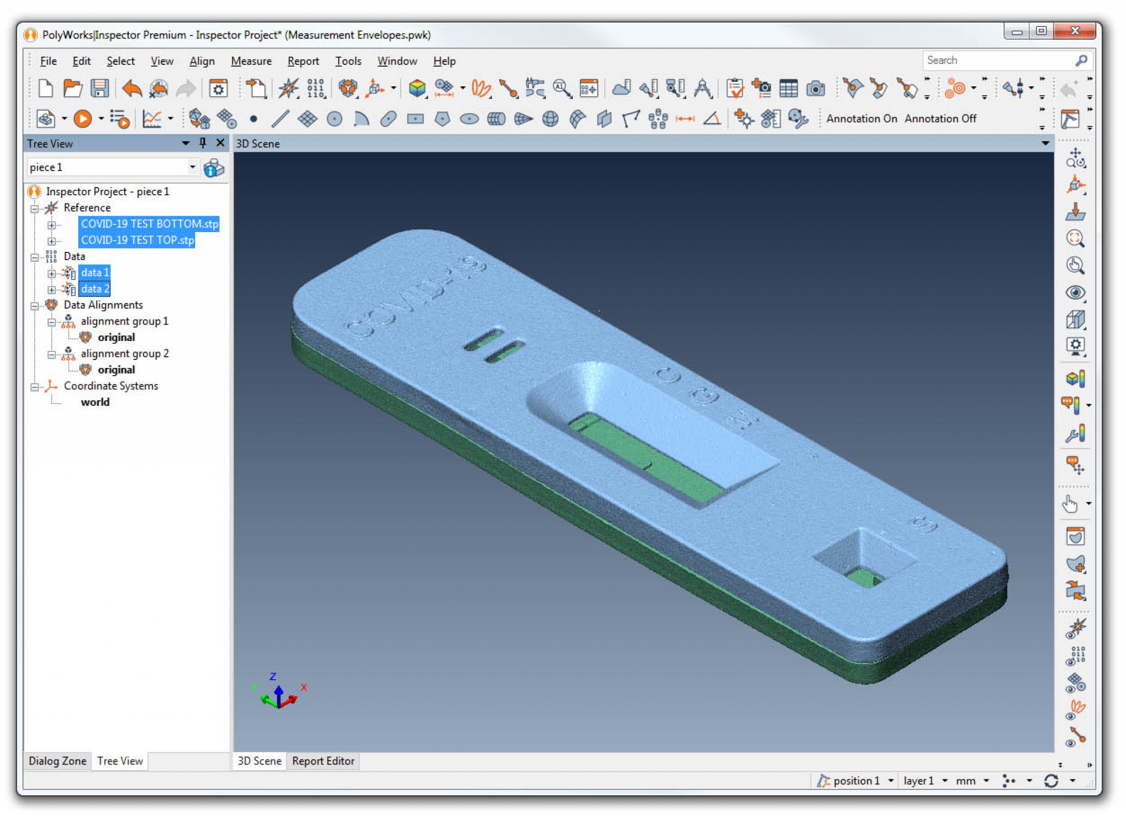Create a cylinder feature from toolbar
This screenshot has width=1126, height=825.
pyautogui.click(x=496, y=119)
